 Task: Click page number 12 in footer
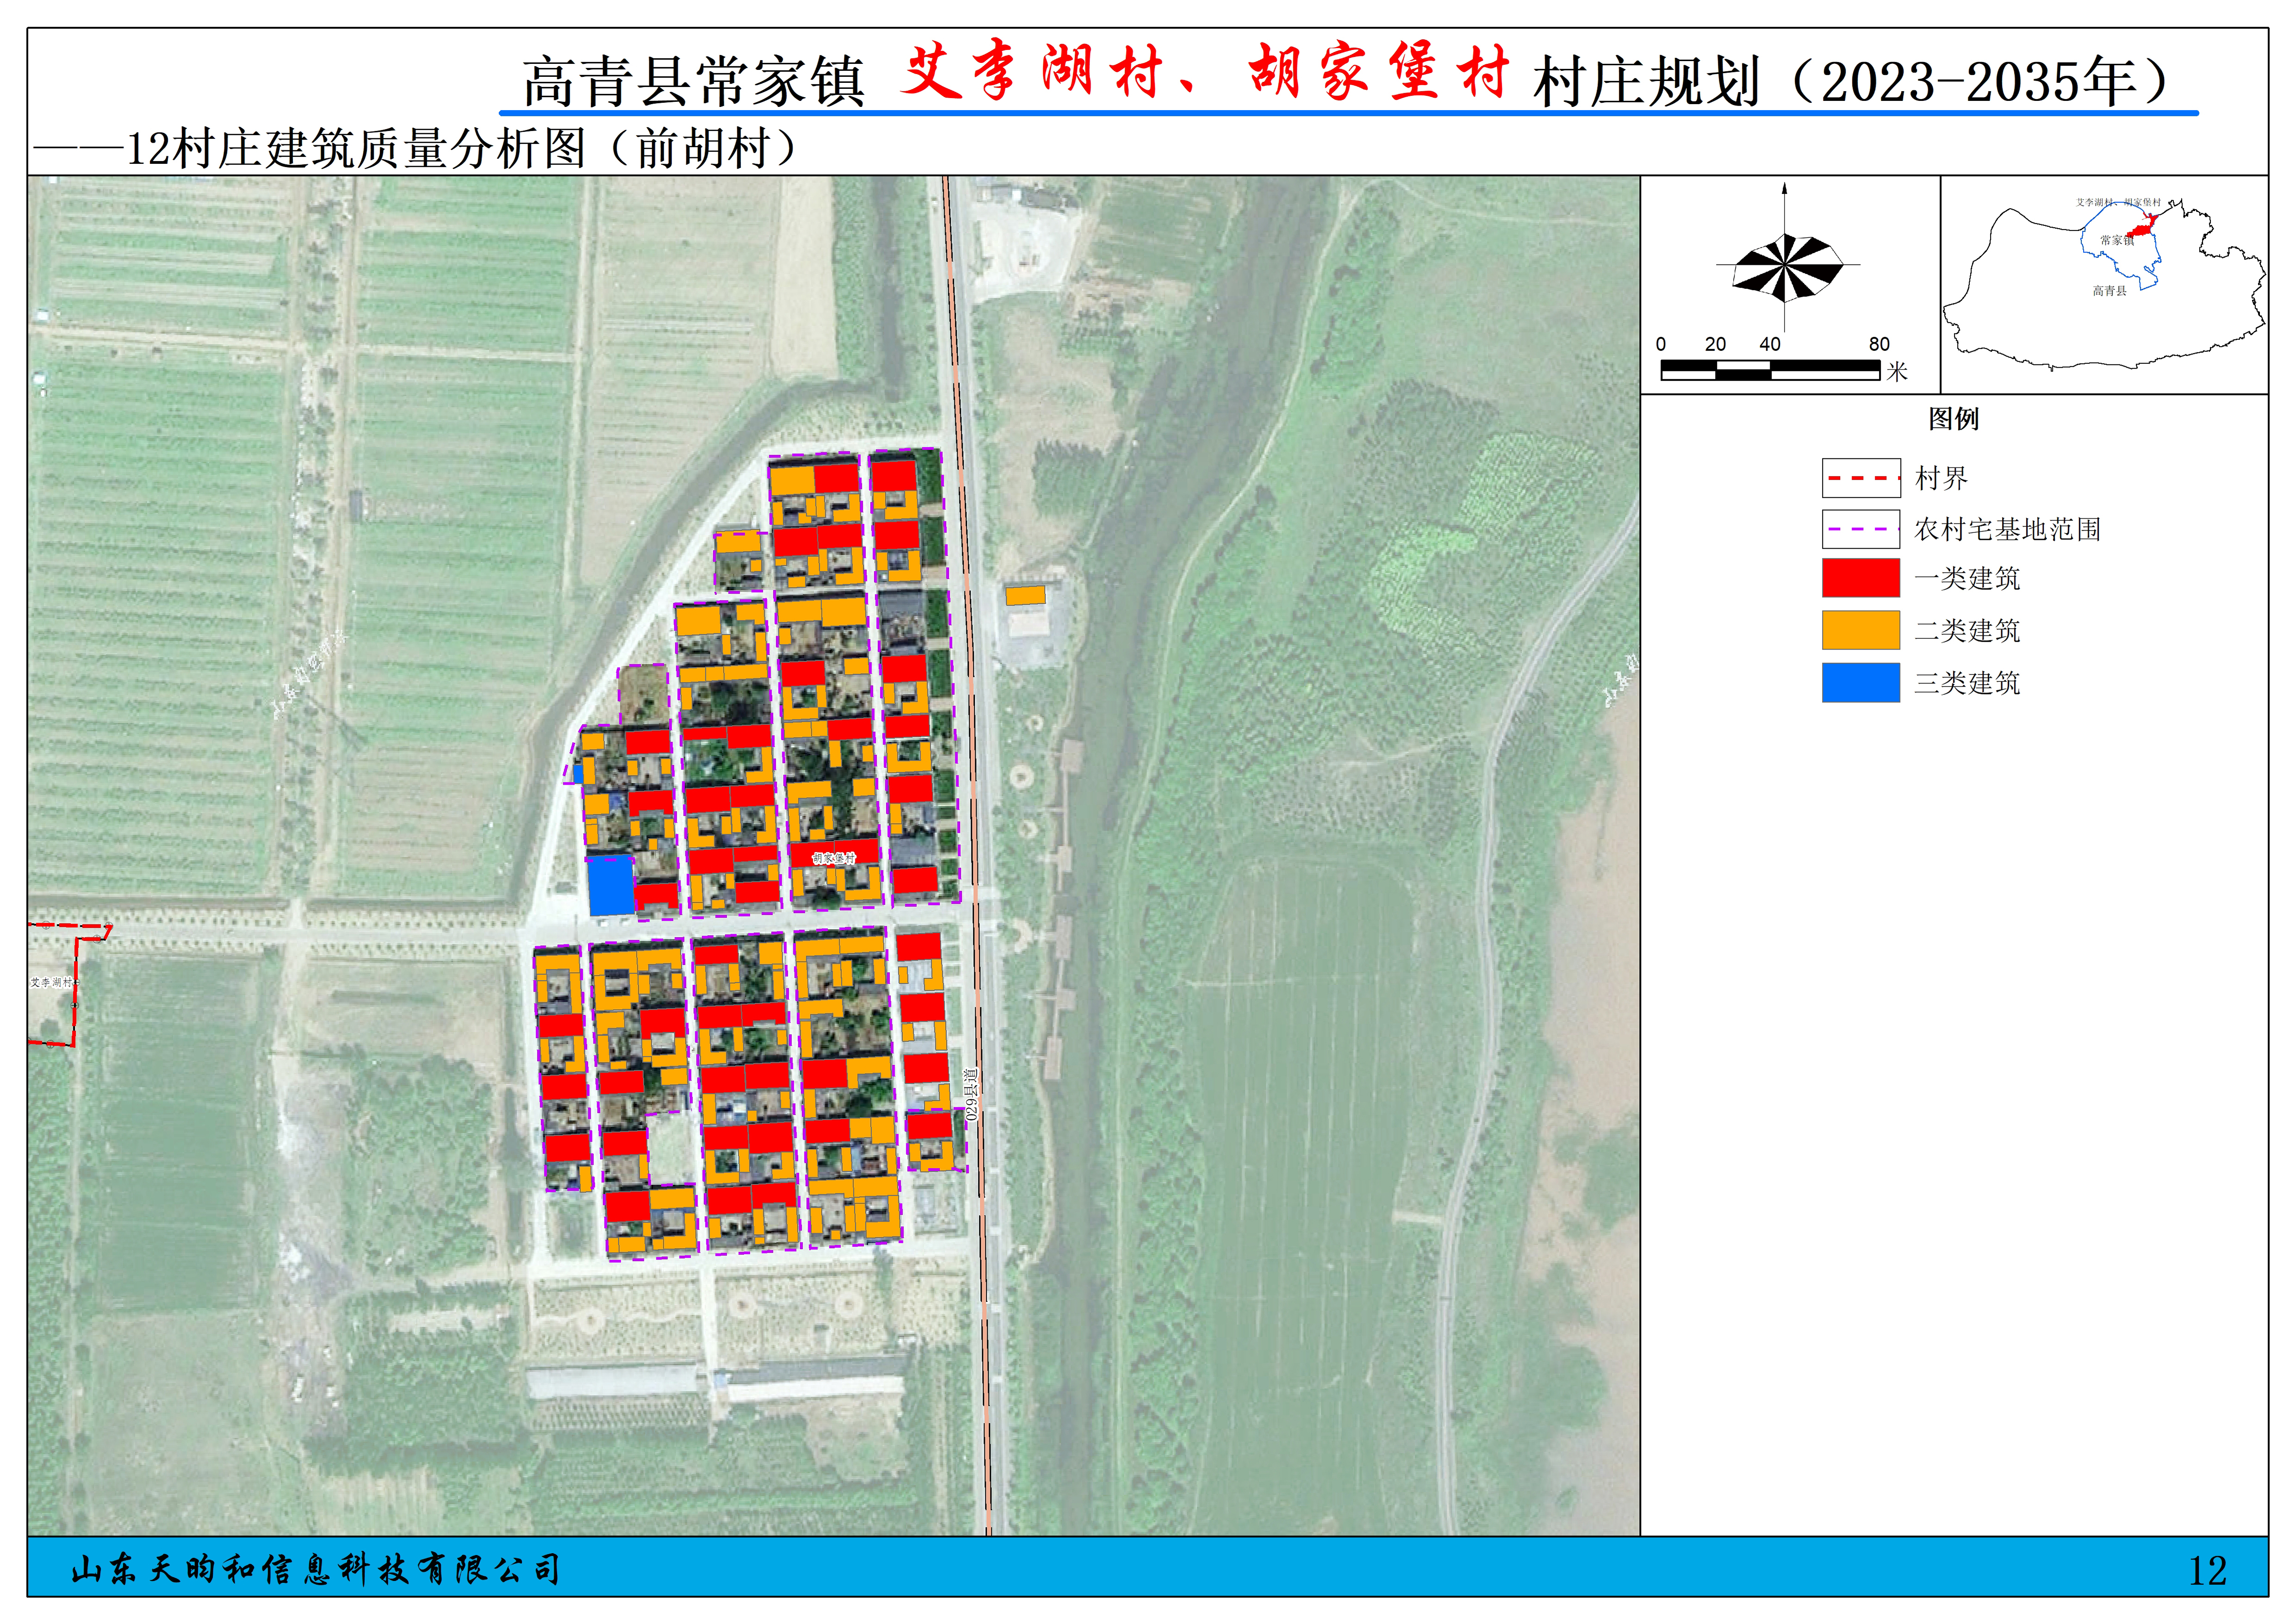(x=2207, y=1570)
